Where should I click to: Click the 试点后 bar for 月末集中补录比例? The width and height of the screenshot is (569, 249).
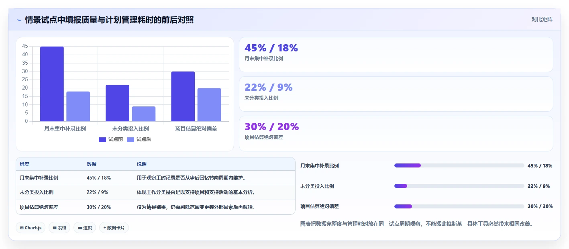pos(78,106)
